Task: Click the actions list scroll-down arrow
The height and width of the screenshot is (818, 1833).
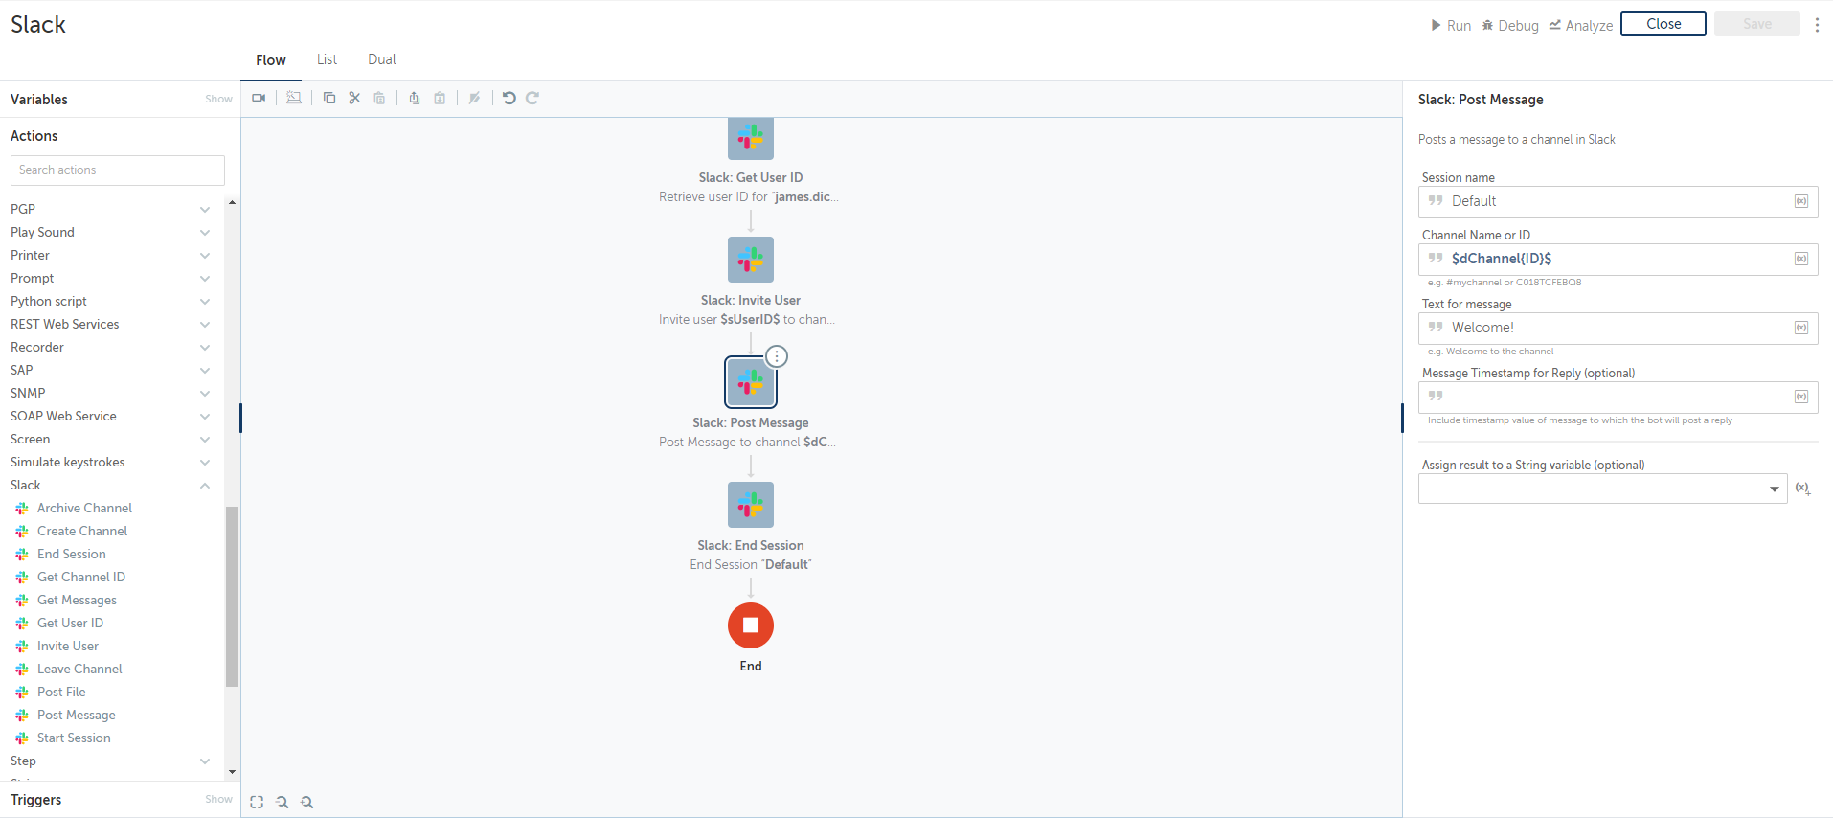Action: 232,772
